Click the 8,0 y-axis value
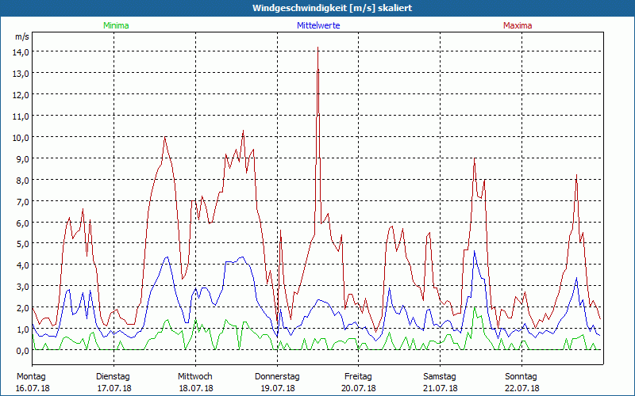Viewport: 635px width, 396px height. click(x=23, y=181)
